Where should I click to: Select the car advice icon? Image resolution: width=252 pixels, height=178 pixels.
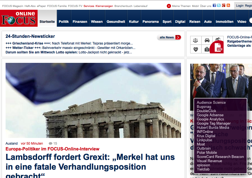coord(207,40)
